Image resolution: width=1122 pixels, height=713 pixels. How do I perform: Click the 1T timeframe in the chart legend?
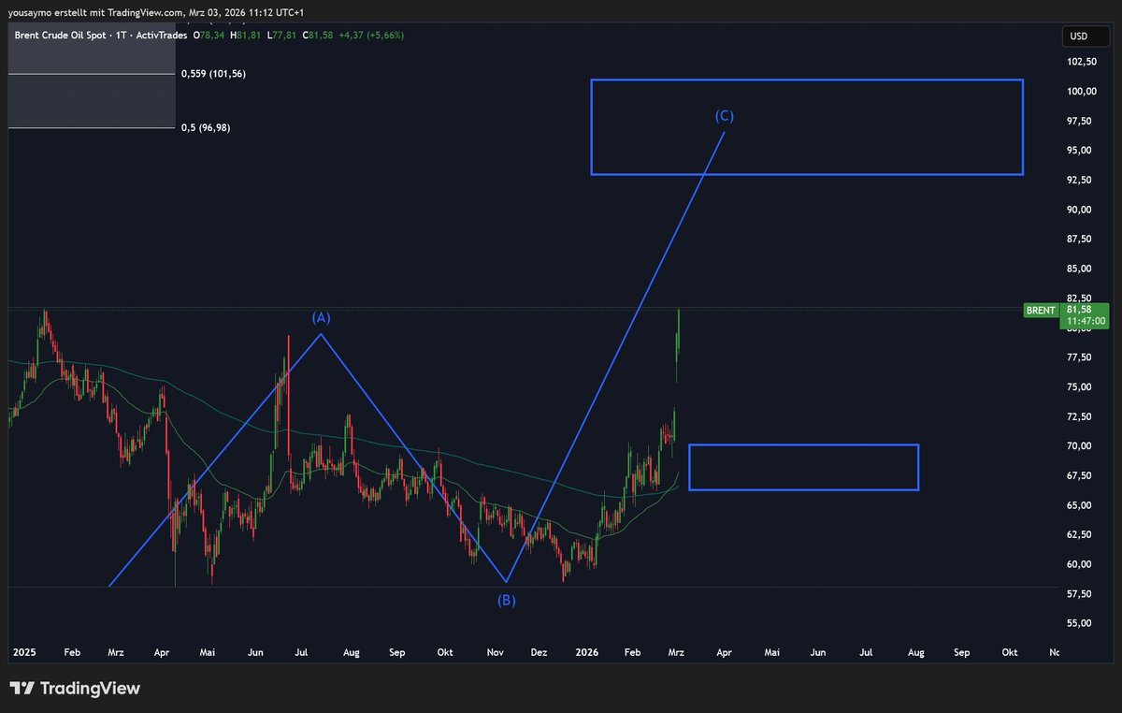[x=122, y=35]
